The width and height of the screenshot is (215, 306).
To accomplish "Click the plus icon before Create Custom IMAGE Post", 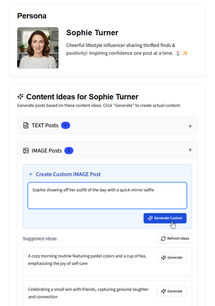I will [31, 174].
